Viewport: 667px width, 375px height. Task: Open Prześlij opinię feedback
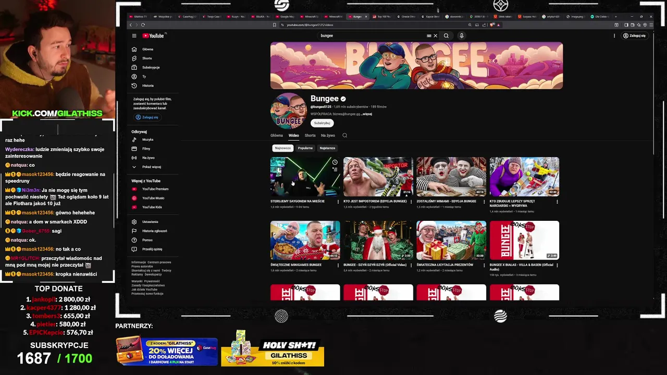click(x=152, y=249)
